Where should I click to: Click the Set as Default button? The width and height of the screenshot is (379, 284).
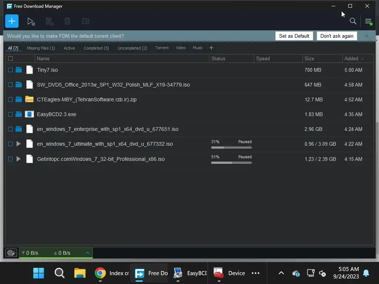(294, 36)
